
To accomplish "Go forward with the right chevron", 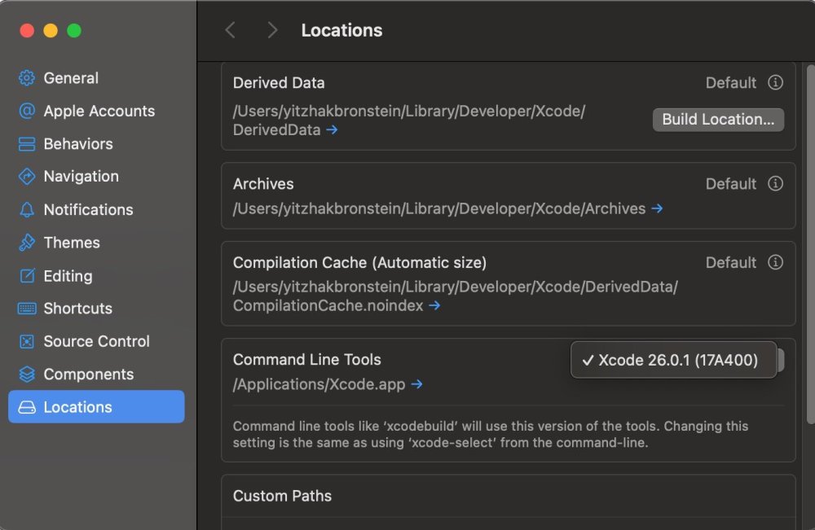I will click(x=272, y=30).
